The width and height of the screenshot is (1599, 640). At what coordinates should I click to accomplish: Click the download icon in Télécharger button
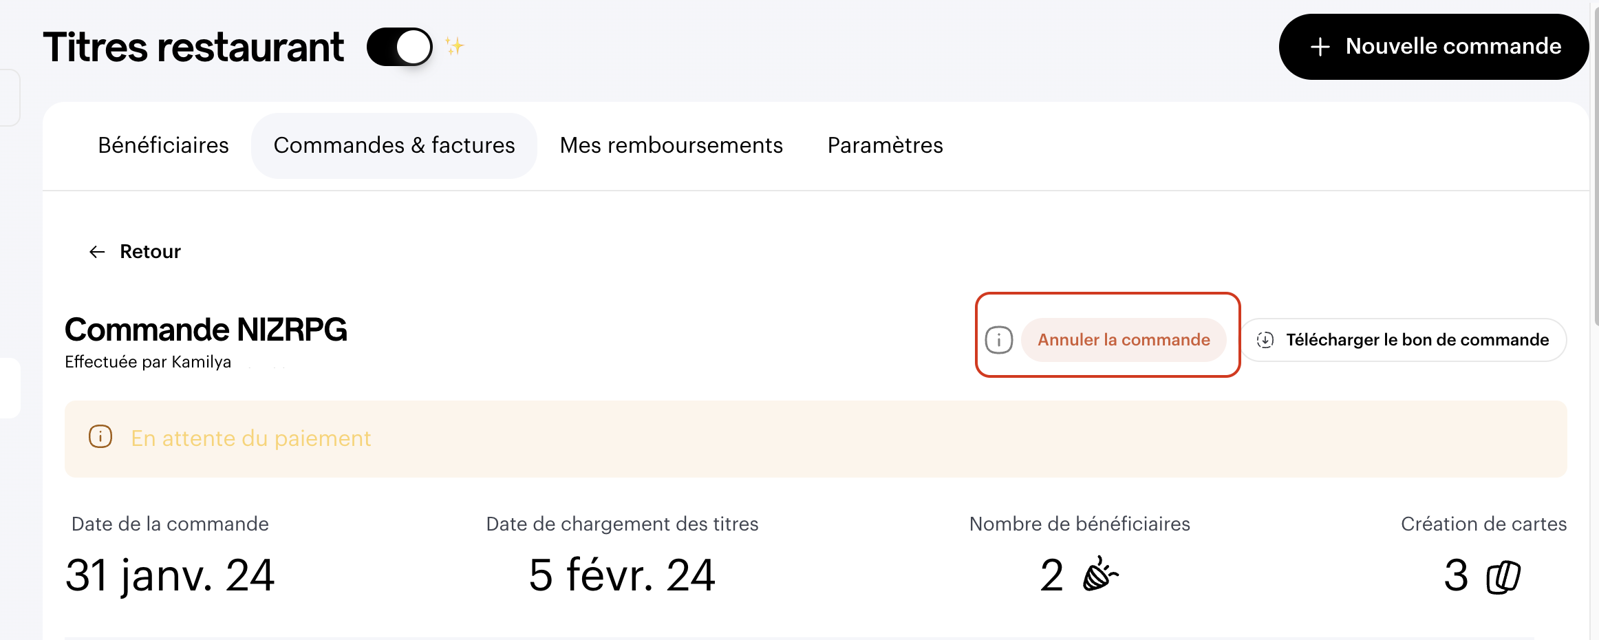point(1265,340)
